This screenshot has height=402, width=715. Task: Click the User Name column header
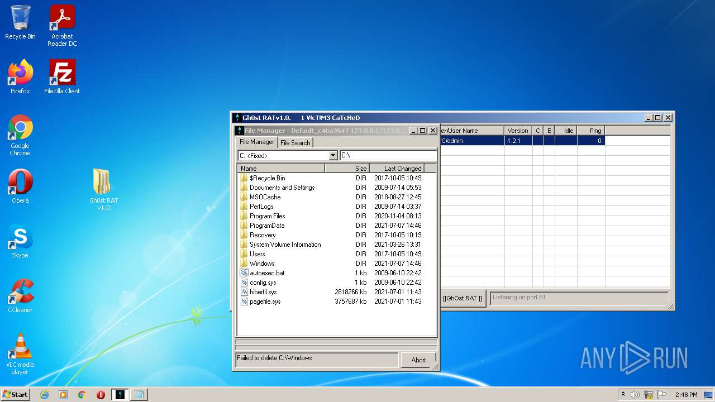pos(471,131)
